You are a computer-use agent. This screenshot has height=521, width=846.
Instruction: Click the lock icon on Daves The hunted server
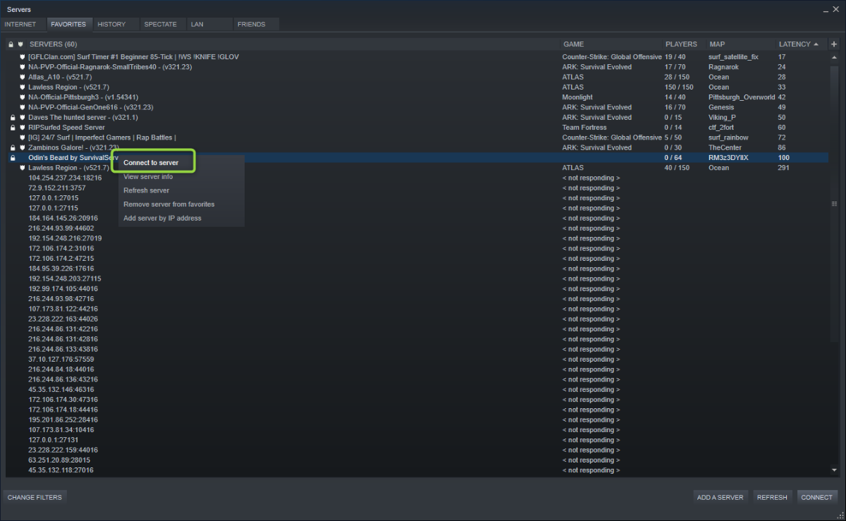click(13, 118)
